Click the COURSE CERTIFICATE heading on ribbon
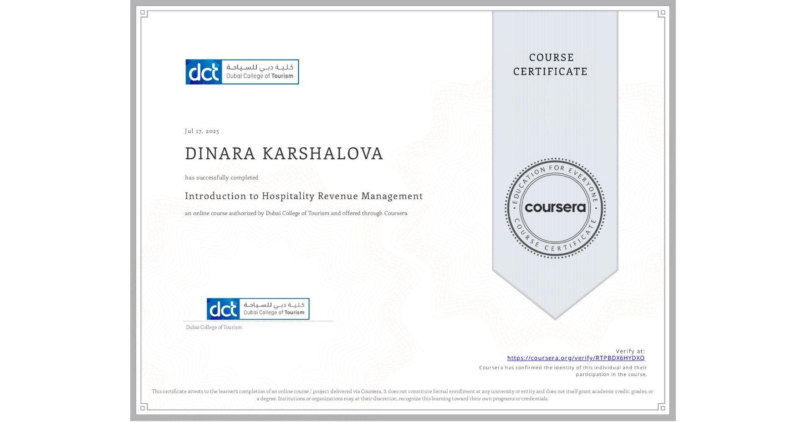This screenshot has height=422, width=807. point(551,65)
